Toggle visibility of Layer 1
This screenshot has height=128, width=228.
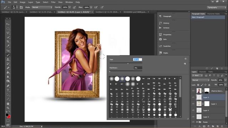193,104
